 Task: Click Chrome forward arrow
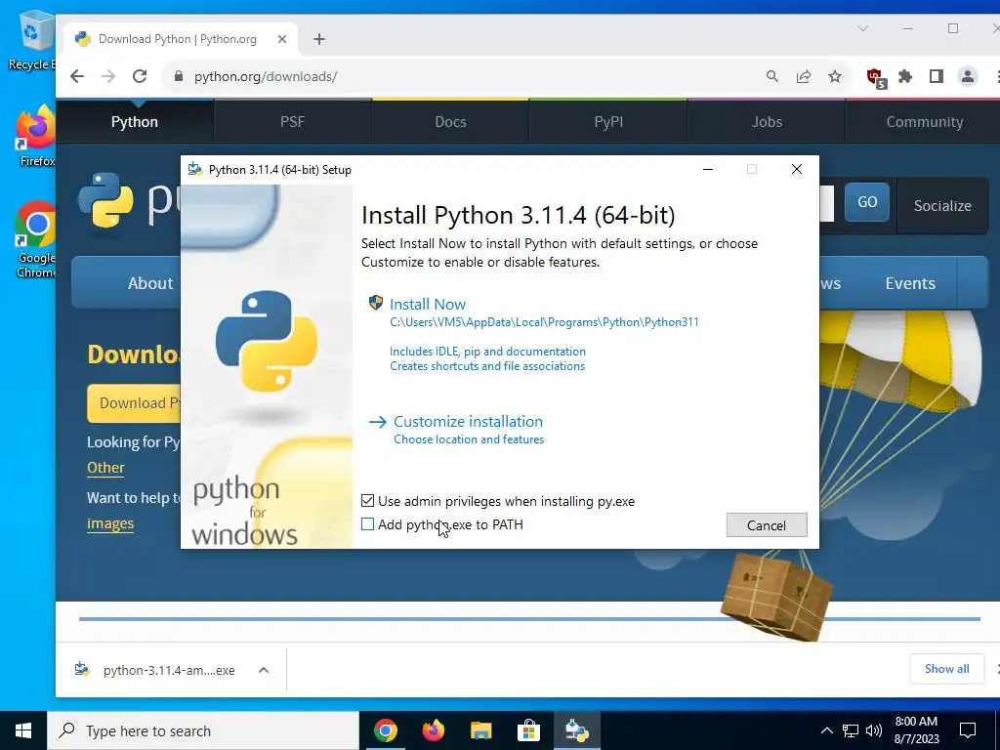(x=108, y=76)
